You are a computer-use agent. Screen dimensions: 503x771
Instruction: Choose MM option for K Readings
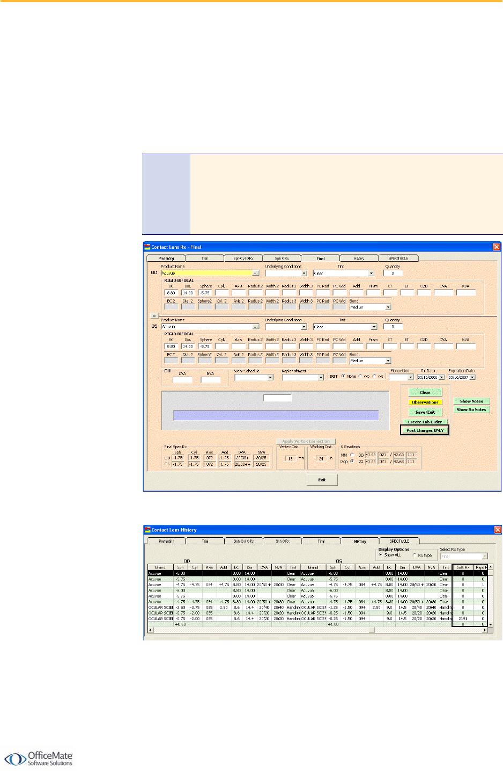click(x=352, y=455)
